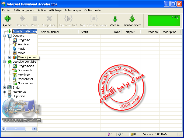This screenshot has height=138, width=184.
Task: Select the Supprimé label in tree
Action: pyautogui.click(x=19, y=96)
